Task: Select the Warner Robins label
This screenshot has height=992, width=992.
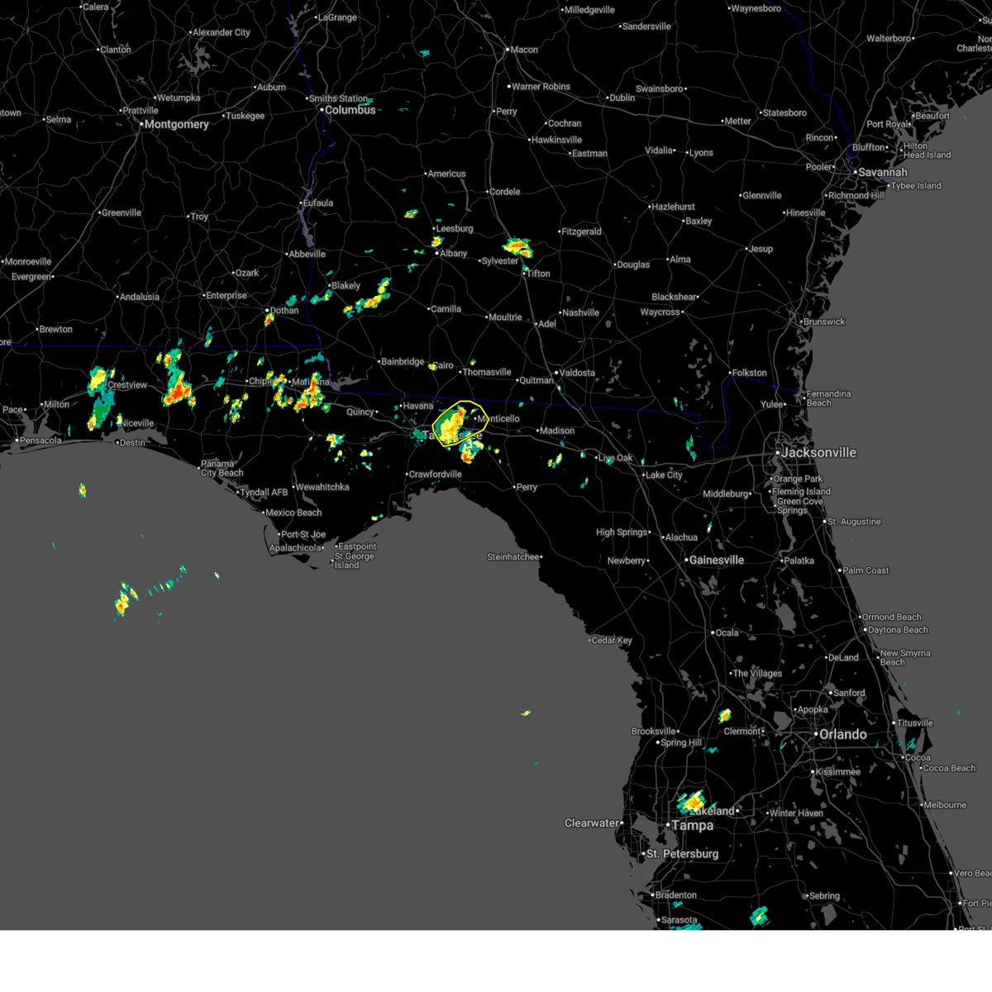Action: (x=541, y=86)
